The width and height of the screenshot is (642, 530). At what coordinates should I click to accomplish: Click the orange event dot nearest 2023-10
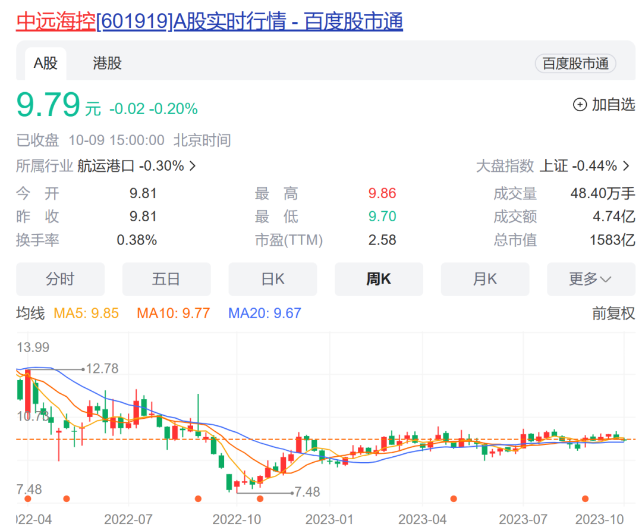tap(585, 498)
